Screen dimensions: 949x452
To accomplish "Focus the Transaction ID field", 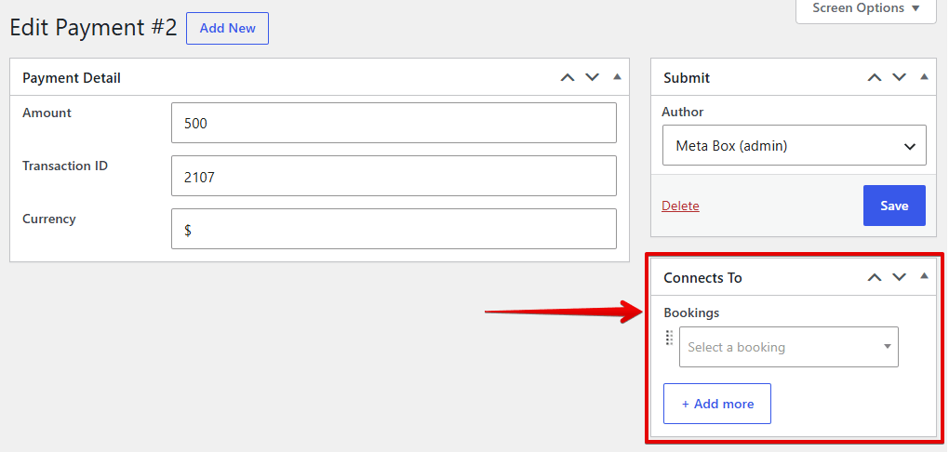I will click(394, 176).
